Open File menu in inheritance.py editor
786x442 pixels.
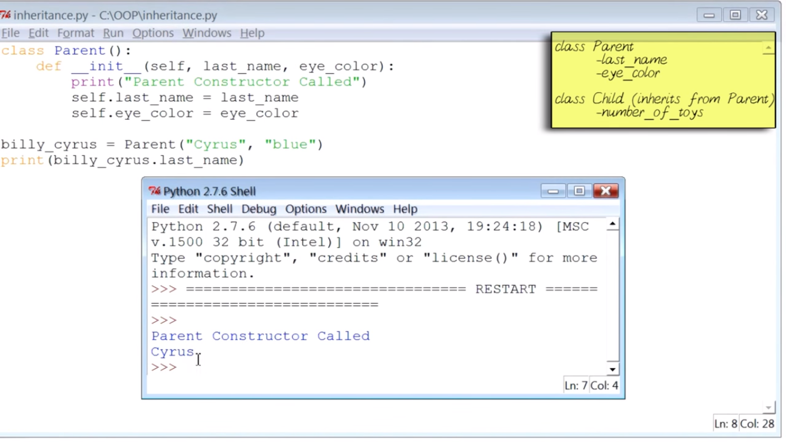(x=10, y=33)
